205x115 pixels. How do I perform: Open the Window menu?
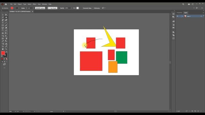(x=45, y=4)
